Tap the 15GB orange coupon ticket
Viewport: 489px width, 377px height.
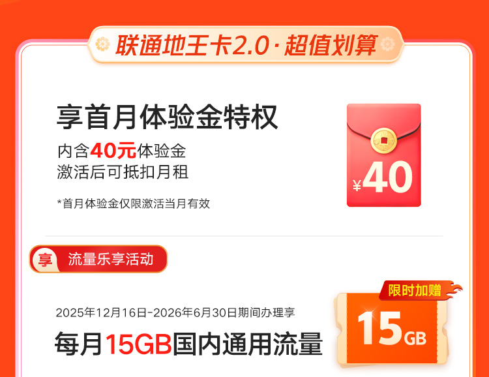click(x=392, y=329)
